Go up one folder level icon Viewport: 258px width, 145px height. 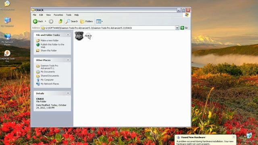click(61, 21)
